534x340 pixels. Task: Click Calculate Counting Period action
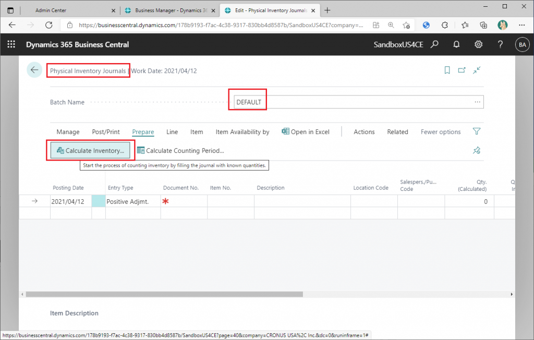coord(180,151)
